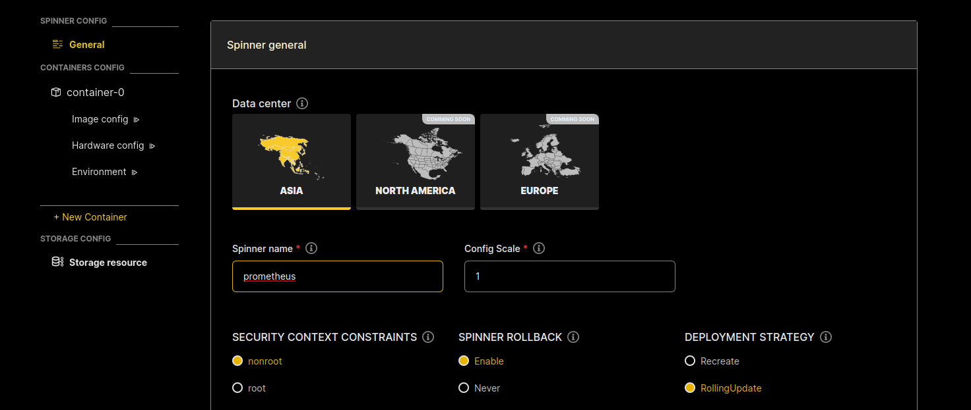Click the General sliders icon in sidebar

tap(58, 45)
